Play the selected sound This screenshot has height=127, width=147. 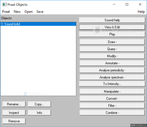coord(112,34)
